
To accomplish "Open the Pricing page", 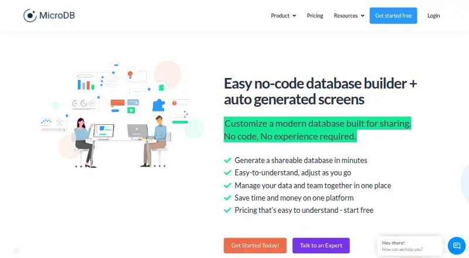I will coord(315,16).
